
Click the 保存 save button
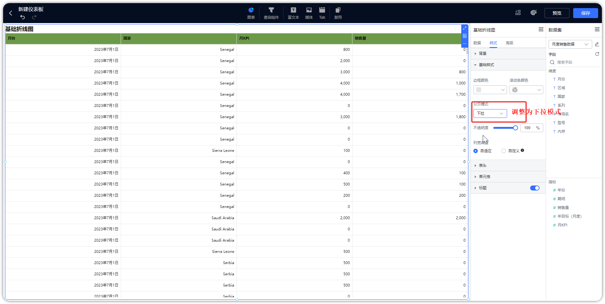[586, 13]
